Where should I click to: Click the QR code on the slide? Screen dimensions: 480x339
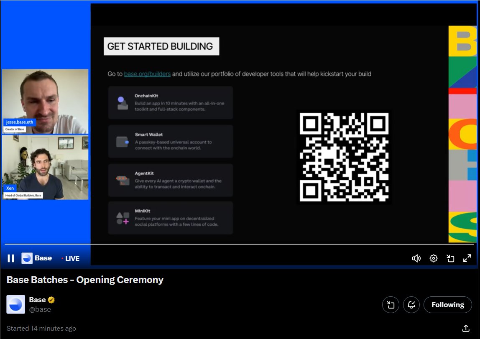344,157
